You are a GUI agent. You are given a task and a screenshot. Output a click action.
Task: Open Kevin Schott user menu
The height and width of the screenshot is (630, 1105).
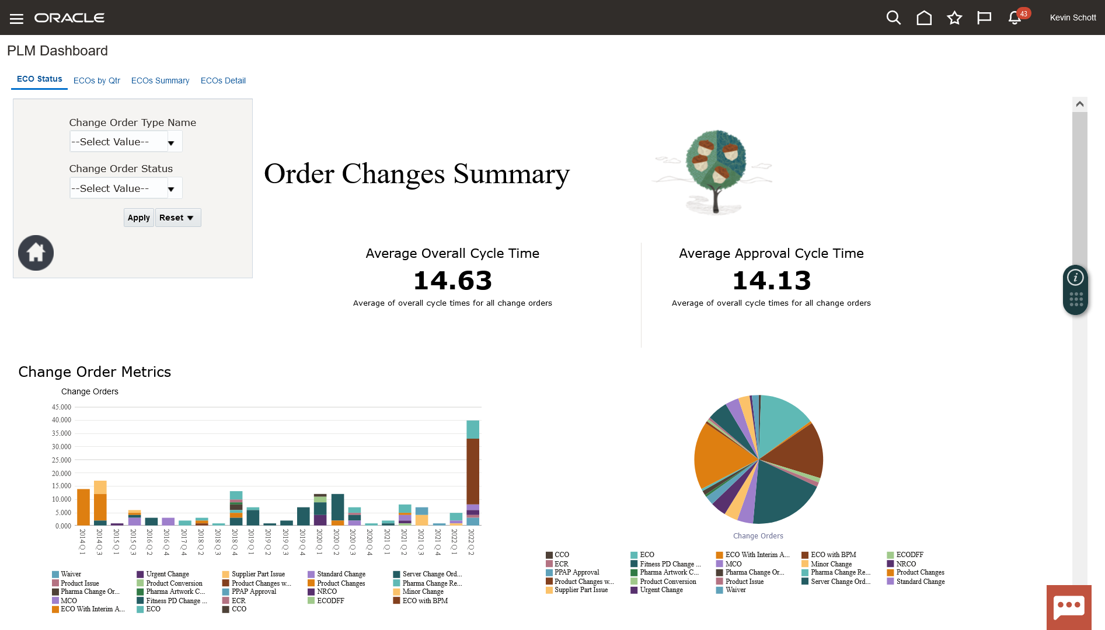pyautogui.click(x=1072, y=18)
